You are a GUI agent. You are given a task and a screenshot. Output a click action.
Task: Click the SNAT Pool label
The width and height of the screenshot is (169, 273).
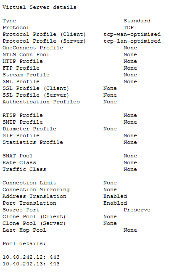pos(18,156)
